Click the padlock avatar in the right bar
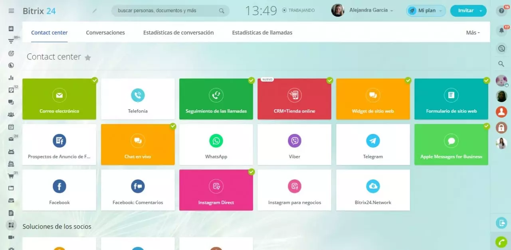This screenshot has height=250, width=511. pos(501,127)
